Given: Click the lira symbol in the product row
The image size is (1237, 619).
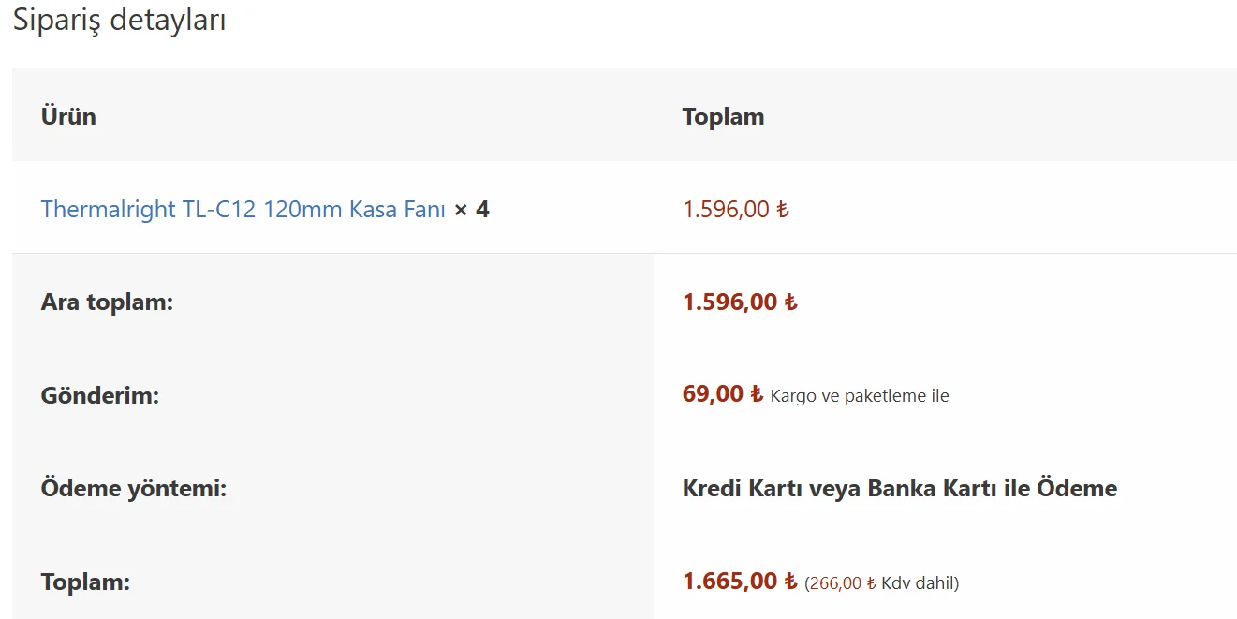Looking at the screenshot, I should [783, 209].
